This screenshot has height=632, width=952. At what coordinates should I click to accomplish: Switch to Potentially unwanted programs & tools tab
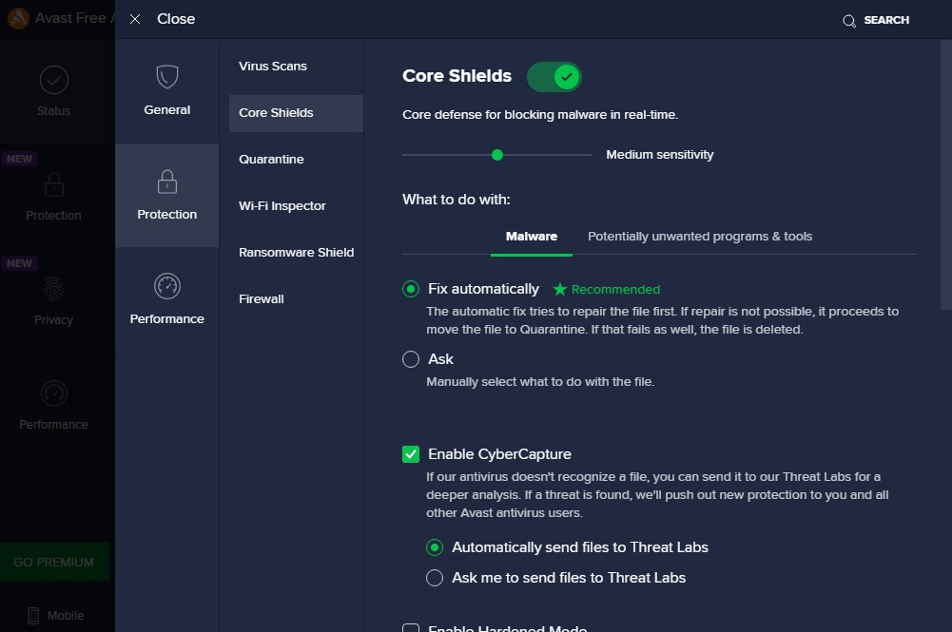[700, 237]
